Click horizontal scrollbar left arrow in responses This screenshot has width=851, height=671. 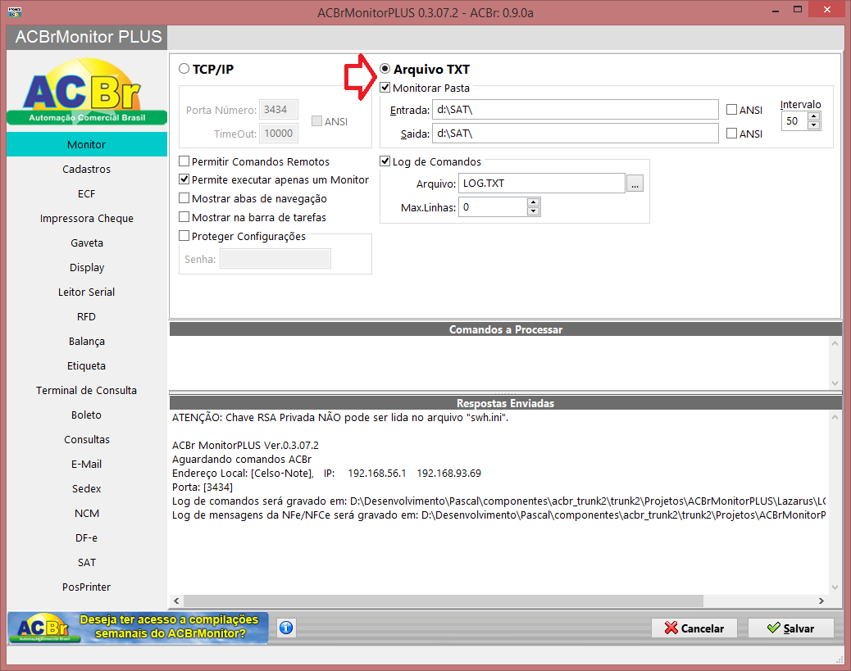176,601
